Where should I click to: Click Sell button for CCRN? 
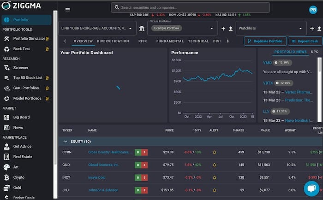click(x=144, y=152)
